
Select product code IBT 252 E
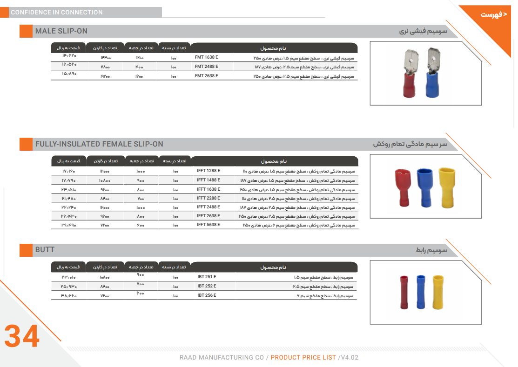[x=207, y=286]
